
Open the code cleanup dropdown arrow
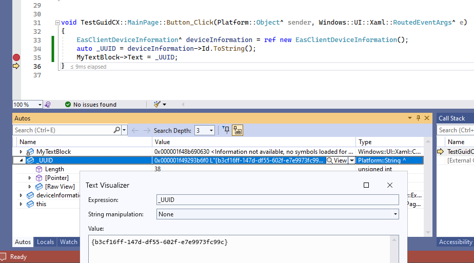165,105
